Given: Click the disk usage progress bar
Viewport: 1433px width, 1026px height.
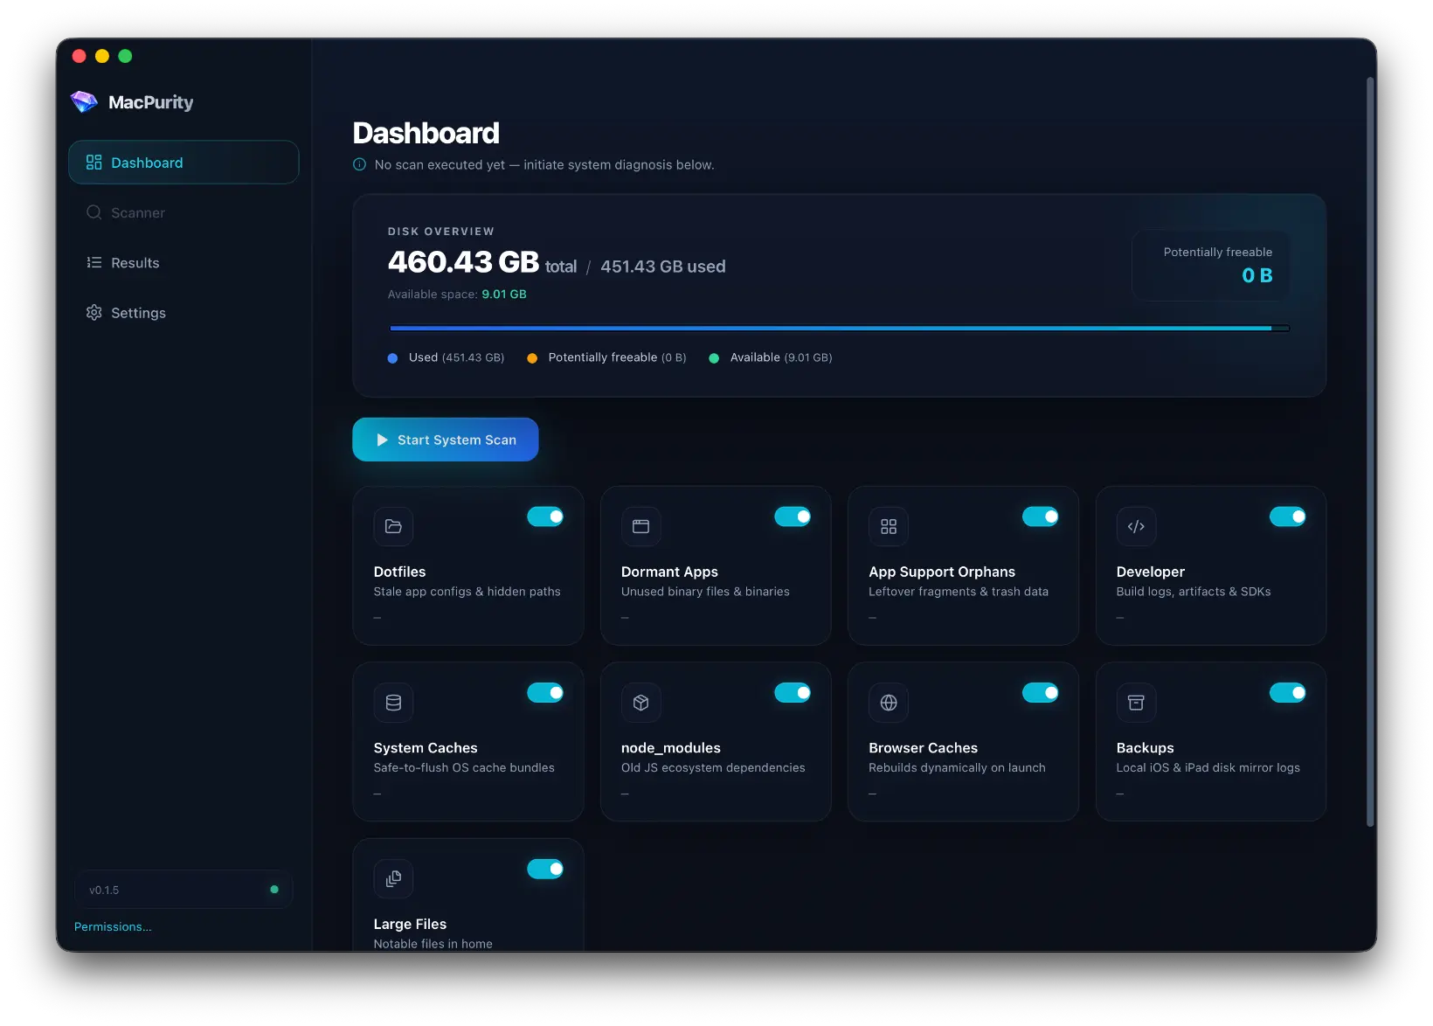Looking at the screenshot, I should (x=839, y=329).
